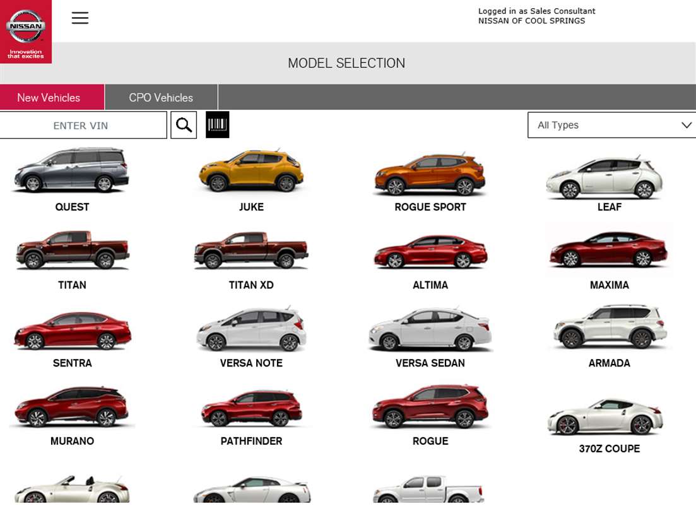Click the 370Z COUPE label

tap(610, 449)
